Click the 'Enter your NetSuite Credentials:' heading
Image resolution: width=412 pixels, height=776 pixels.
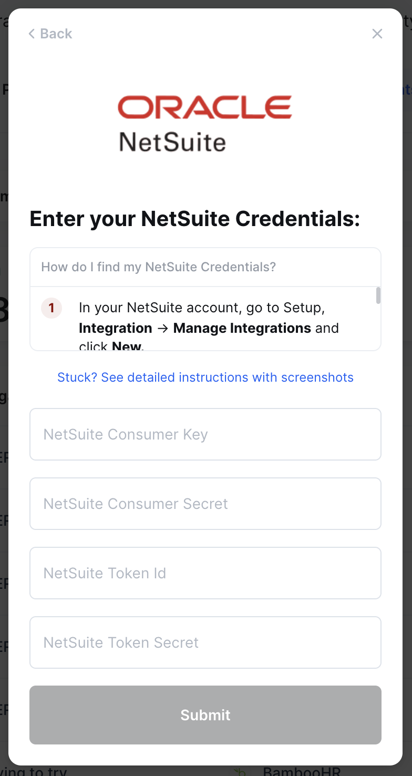click(x=195, y=219)
